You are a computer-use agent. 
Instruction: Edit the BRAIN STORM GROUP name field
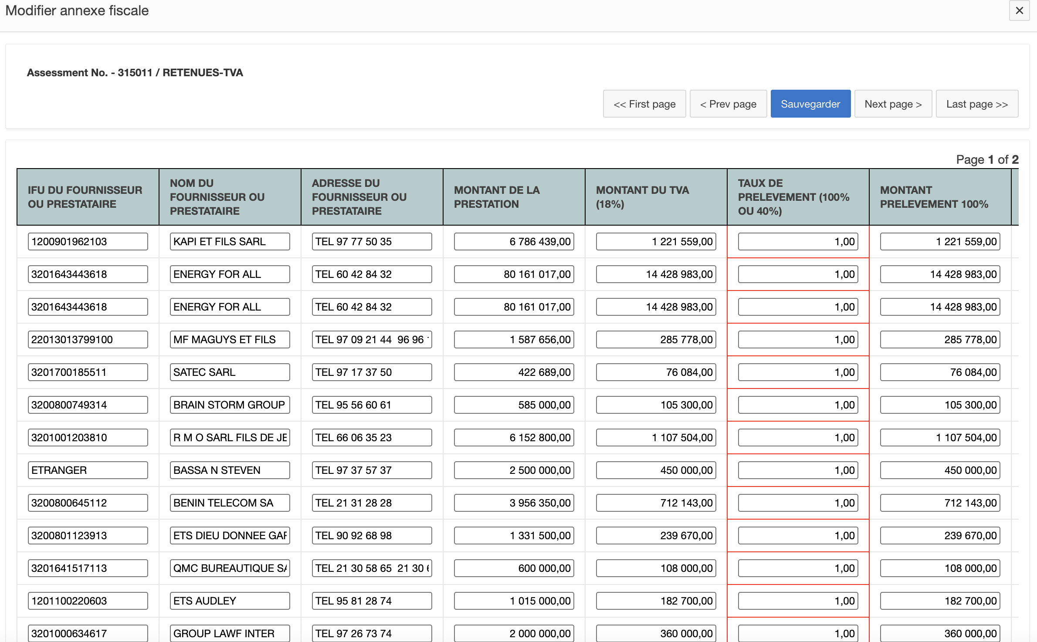point(230,405)
